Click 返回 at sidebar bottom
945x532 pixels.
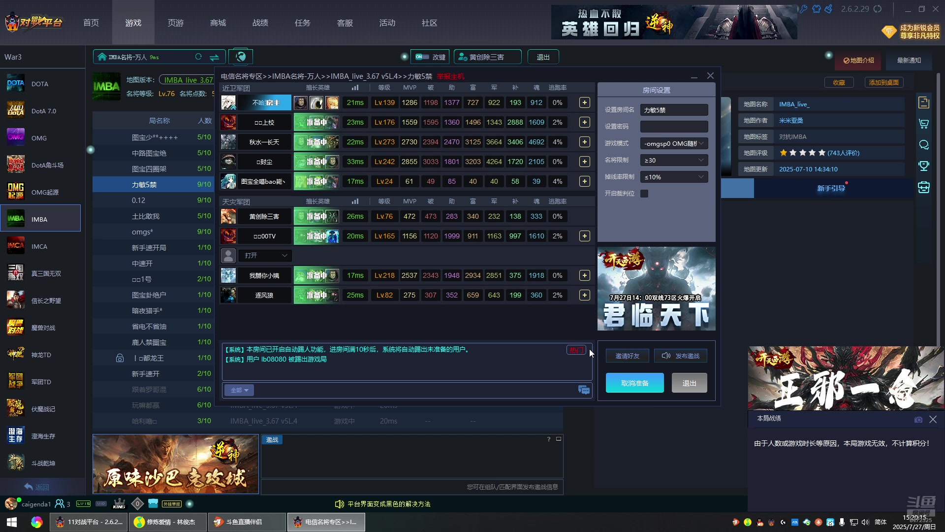pyautogui.click(x=37, y=487)
